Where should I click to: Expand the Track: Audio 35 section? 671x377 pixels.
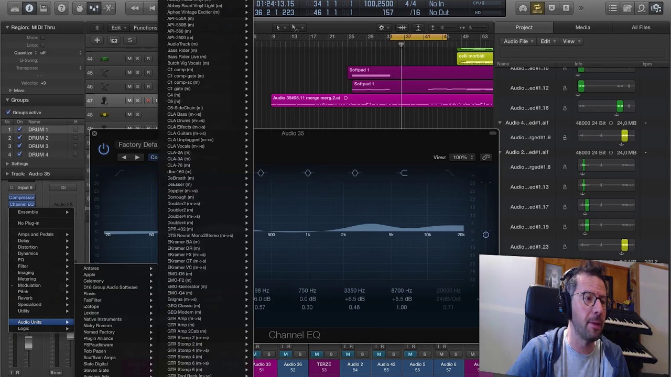point(7,174)
